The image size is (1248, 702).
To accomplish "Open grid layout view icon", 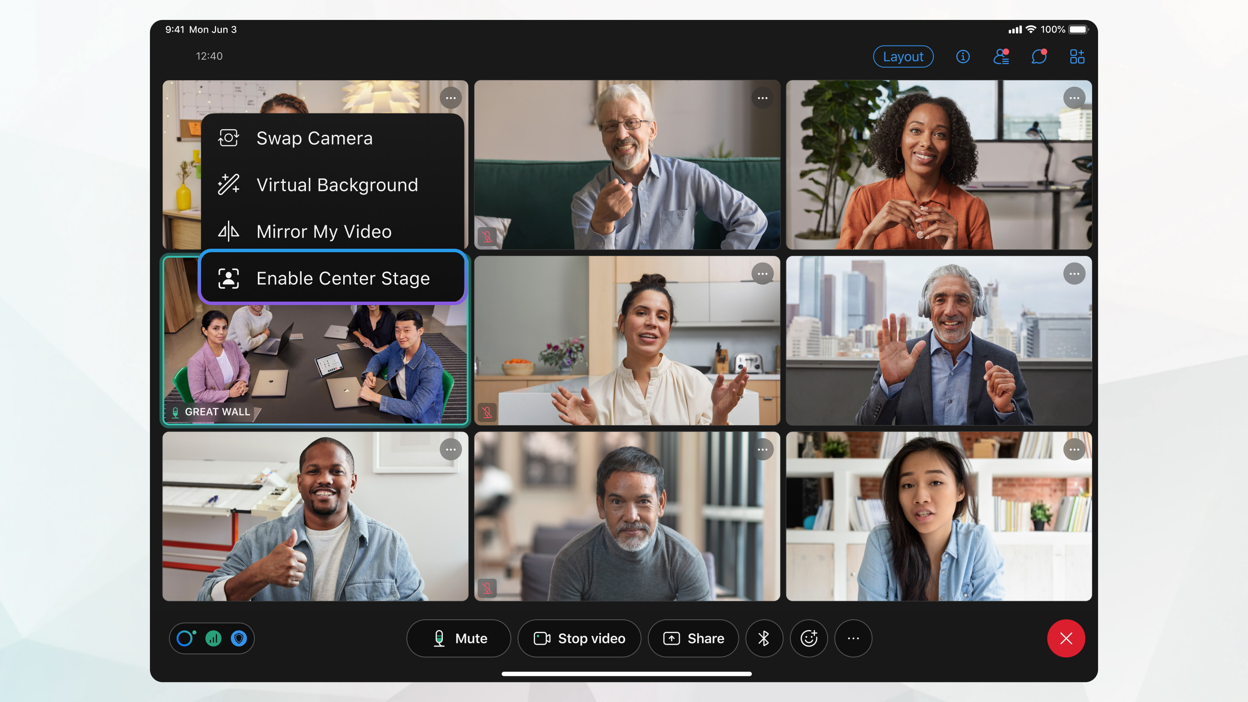I will [x=1077, y=56].
